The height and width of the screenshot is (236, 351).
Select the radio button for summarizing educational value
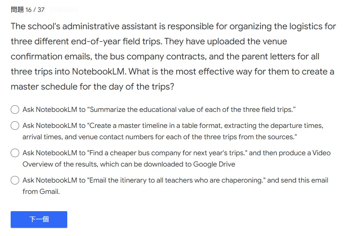(15, 110)
